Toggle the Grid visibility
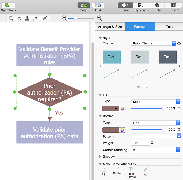Image resolution: width=183 pixels, height=180 pixels. tap(98, 5)
